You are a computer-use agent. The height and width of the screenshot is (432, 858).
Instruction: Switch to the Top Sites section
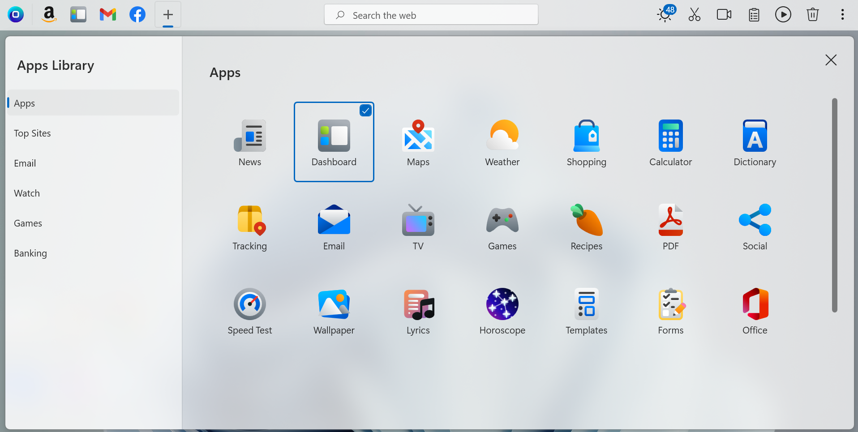tap(32, 133)
